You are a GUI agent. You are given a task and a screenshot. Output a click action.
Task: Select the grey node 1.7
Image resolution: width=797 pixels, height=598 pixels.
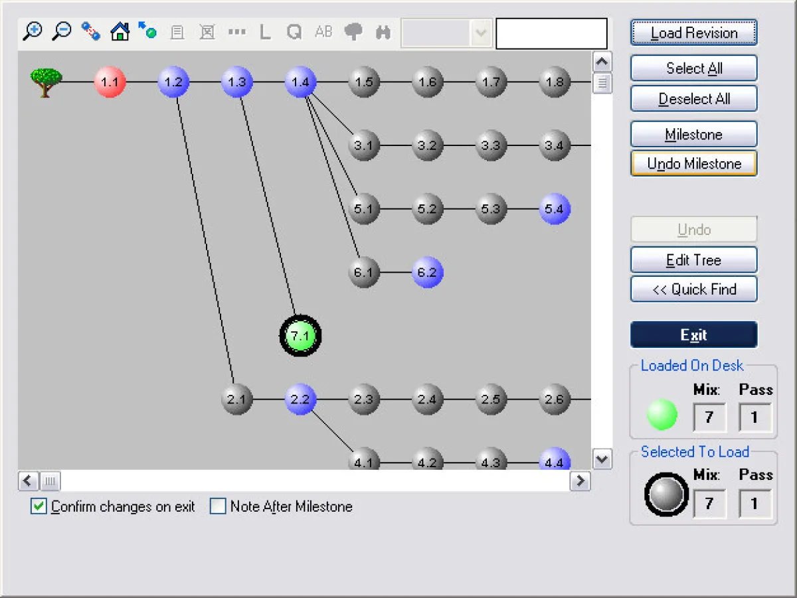coord(491,82)
